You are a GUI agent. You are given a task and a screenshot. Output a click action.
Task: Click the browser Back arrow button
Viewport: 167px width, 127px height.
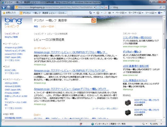(x=4, y=7)
